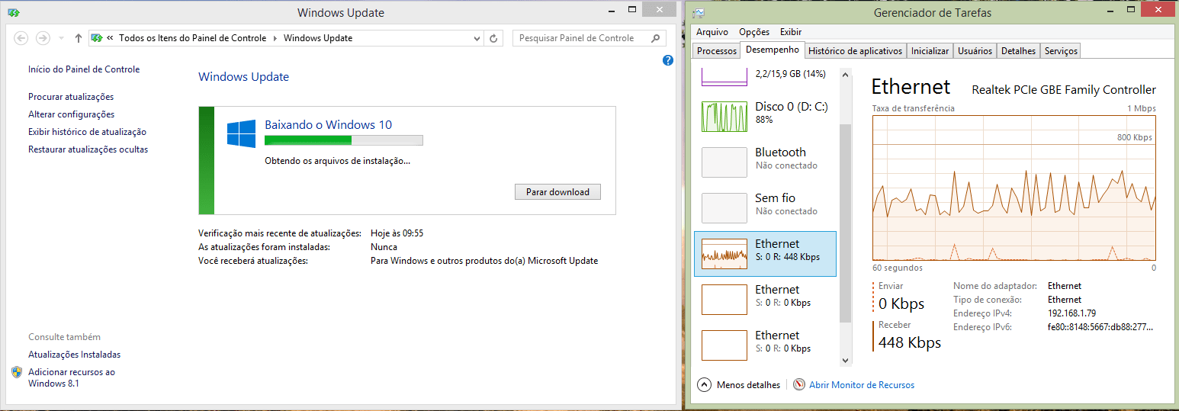
Task: Click the blue help question mark icon
Action: pyautogui.click(x=668, y=60)
